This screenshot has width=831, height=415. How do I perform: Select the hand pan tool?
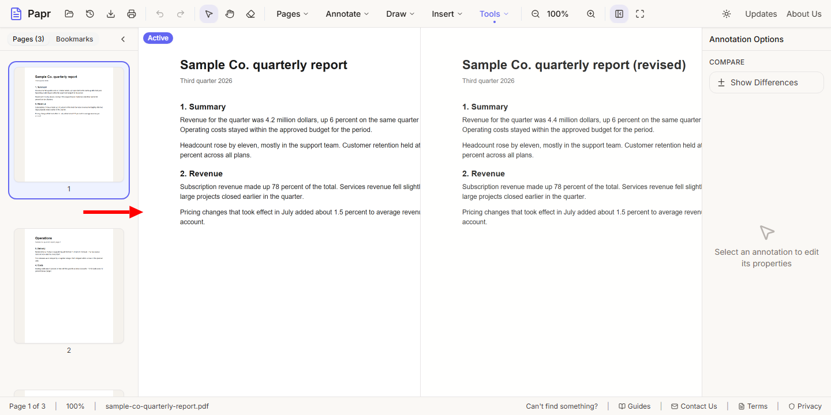pyautogui.click(x=230, y=14)
